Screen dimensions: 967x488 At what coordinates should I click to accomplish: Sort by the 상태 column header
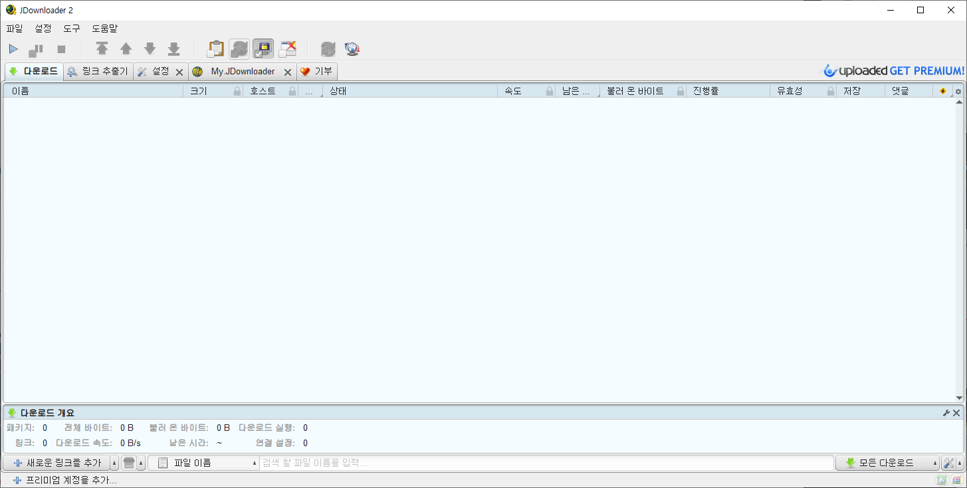click(410, 91)
